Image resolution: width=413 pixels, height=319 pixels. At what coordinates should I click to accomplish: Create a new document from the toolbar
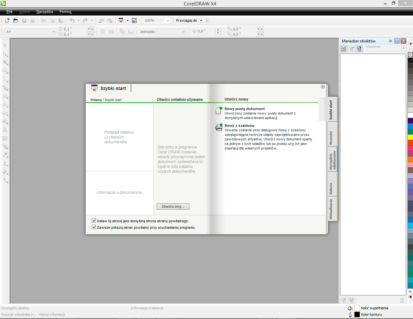click(x=7, y=20)
